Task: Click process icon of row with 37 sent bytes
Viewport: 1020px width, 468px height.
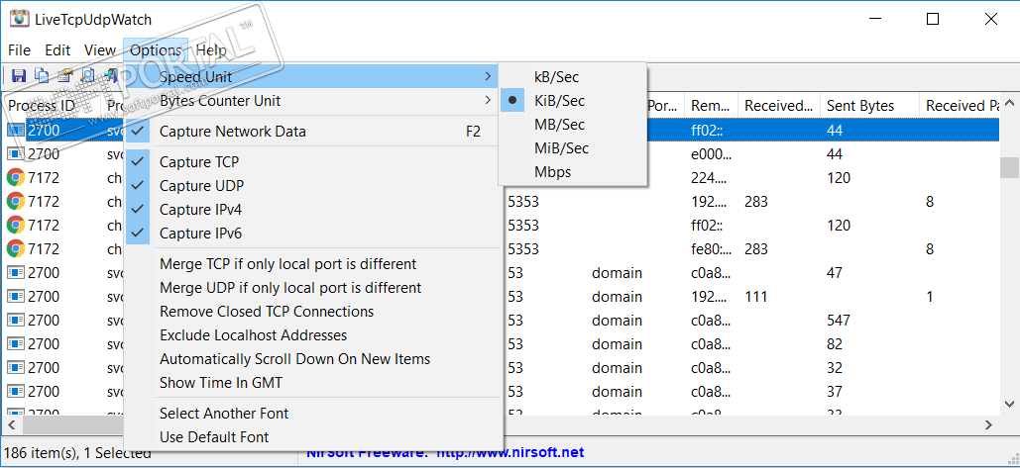Action: (x=15, y=392)
